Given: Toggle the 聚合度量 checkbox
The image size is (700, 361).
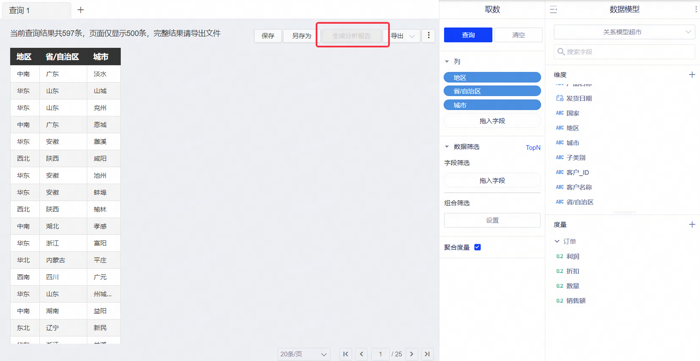Looking at the screenshot, I should coord(478,247).
